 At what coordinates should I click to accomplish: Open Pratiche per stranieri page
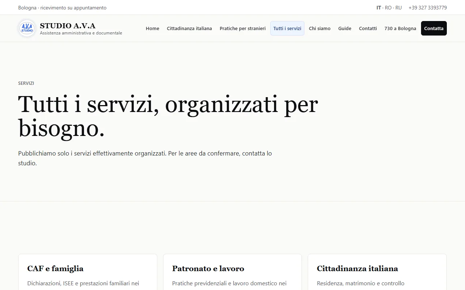pyautogui.click(x=243, y=28)
